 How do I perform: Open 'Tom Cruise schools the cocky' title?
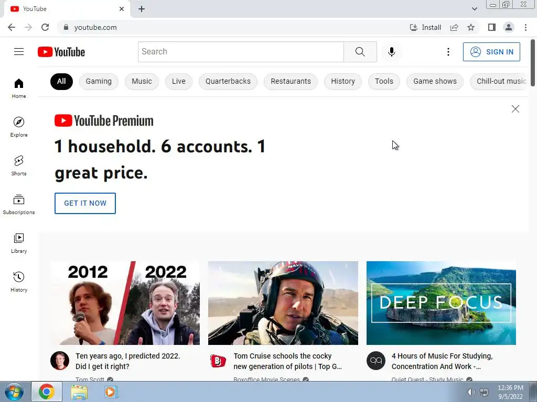pos(288,361)
